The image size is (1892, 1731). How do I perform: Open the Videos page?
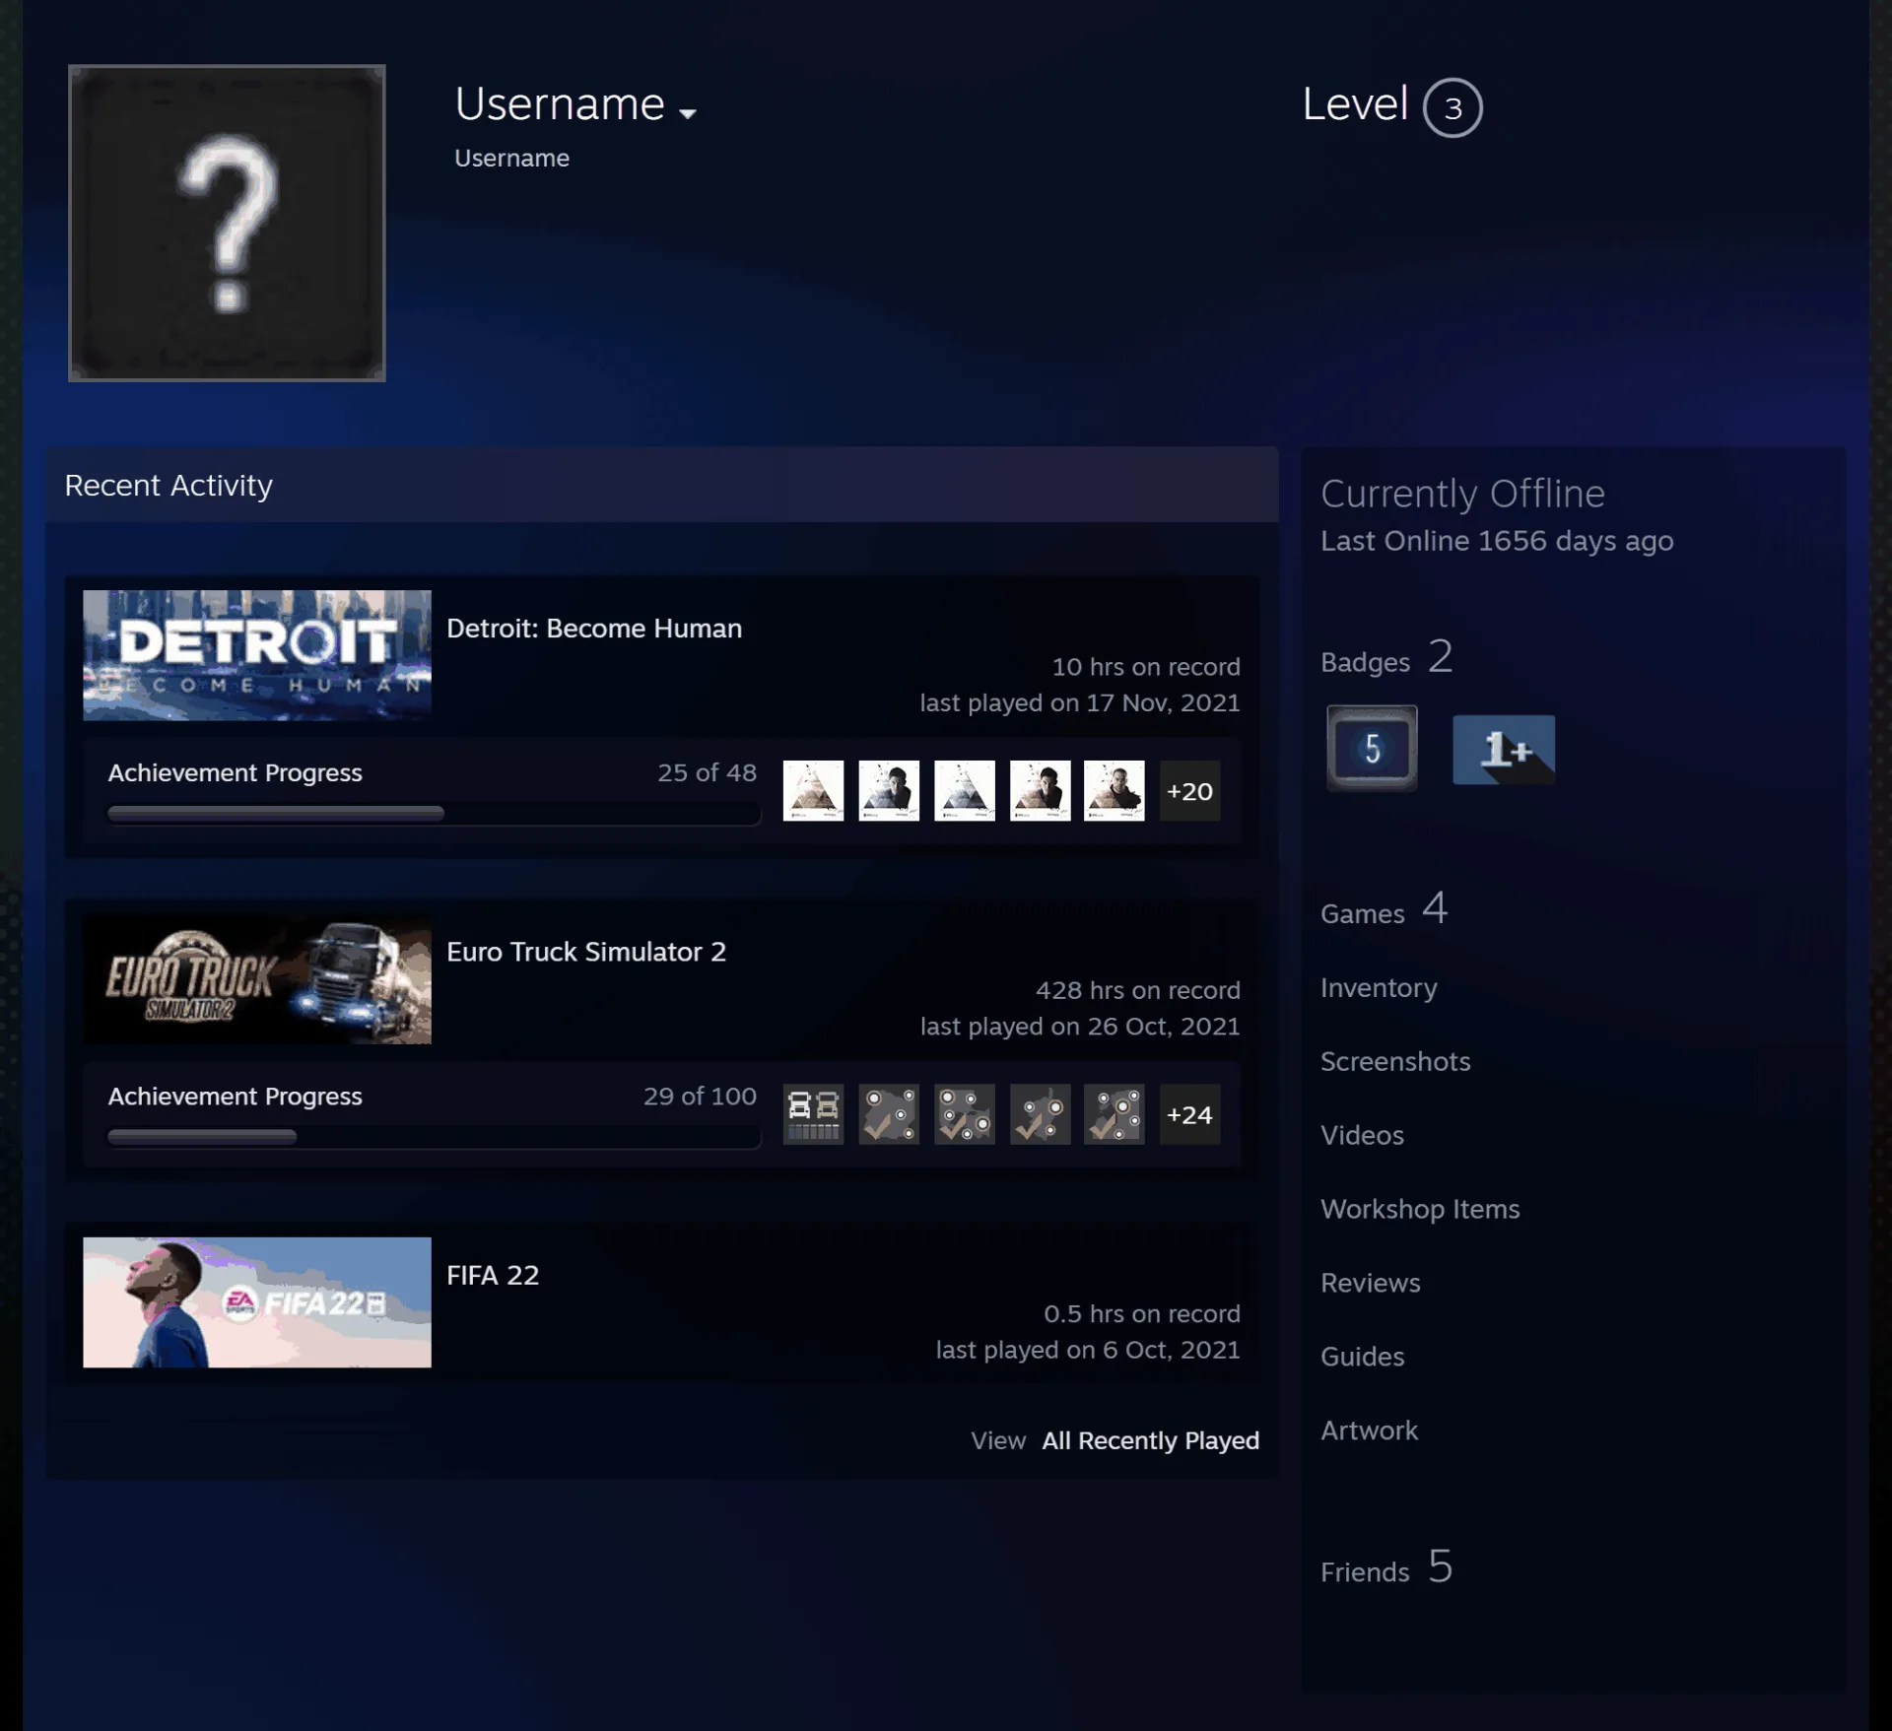pos(1362,1135)
